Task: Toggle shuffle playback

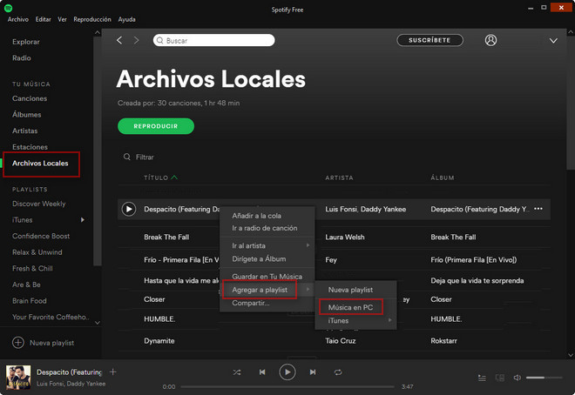Action: coord(237,372)
